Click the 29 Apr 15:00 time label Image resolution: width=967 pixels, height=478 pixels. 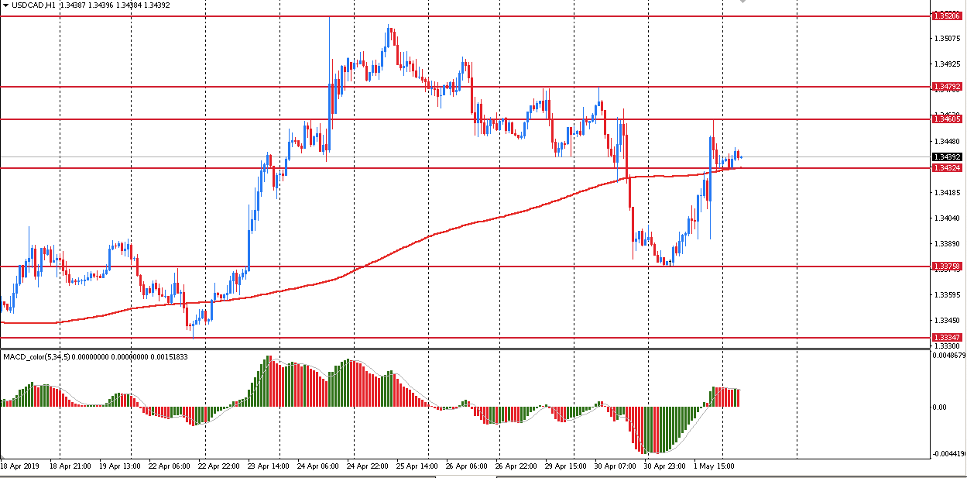pos(566,466)
